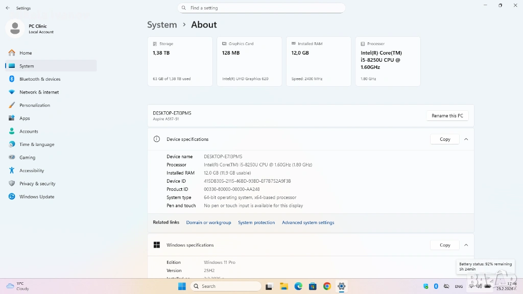The height and width of the screenshot is (294, 523).
Task: Open Privacy & security settings
Action: click(x=37, y=184)
